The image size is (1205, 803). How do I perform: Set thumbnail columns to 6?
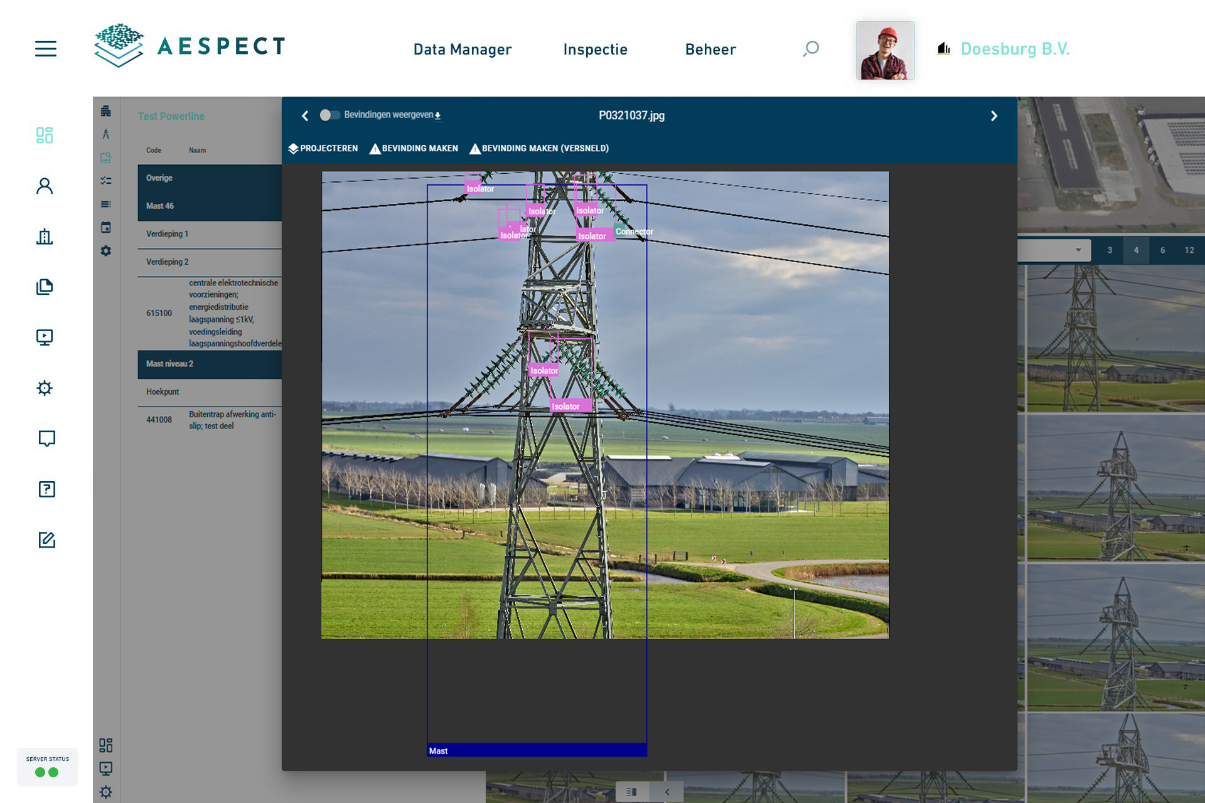pos(1162,250)
